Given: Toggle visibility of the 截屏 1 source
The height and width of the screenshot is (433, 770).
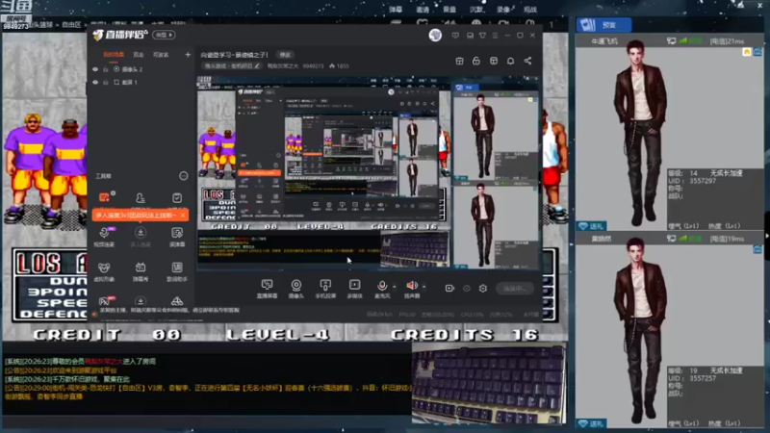Looking at the screenshot, I should (x=95, y=82).
